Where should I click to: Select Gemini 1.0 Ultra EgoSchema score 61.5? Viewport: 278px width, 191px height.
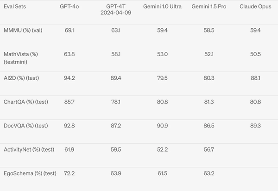coord(162,173)
